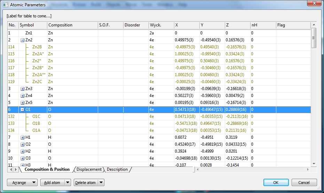
Task: Click the vertical scrollbar down arrow
Action: pyautogui.click(x=314, y=163)
